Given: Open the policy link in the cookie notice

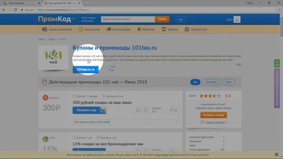Looking at the screenshot, I should [161, 155].
